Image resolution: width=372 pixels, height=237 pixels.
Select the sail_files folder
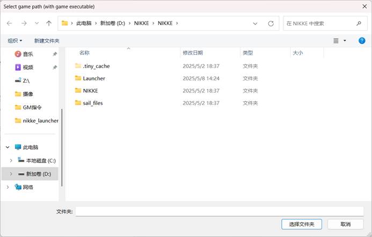click(x=93, y=103)
